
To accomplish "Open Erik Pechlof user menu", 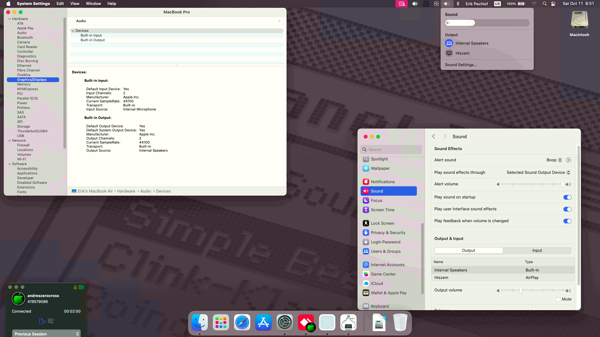I will [x=477, y=4].
